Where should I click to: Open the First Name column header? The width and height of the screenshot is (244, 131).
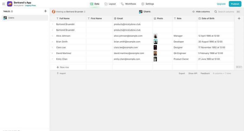(x=99, y=18)
